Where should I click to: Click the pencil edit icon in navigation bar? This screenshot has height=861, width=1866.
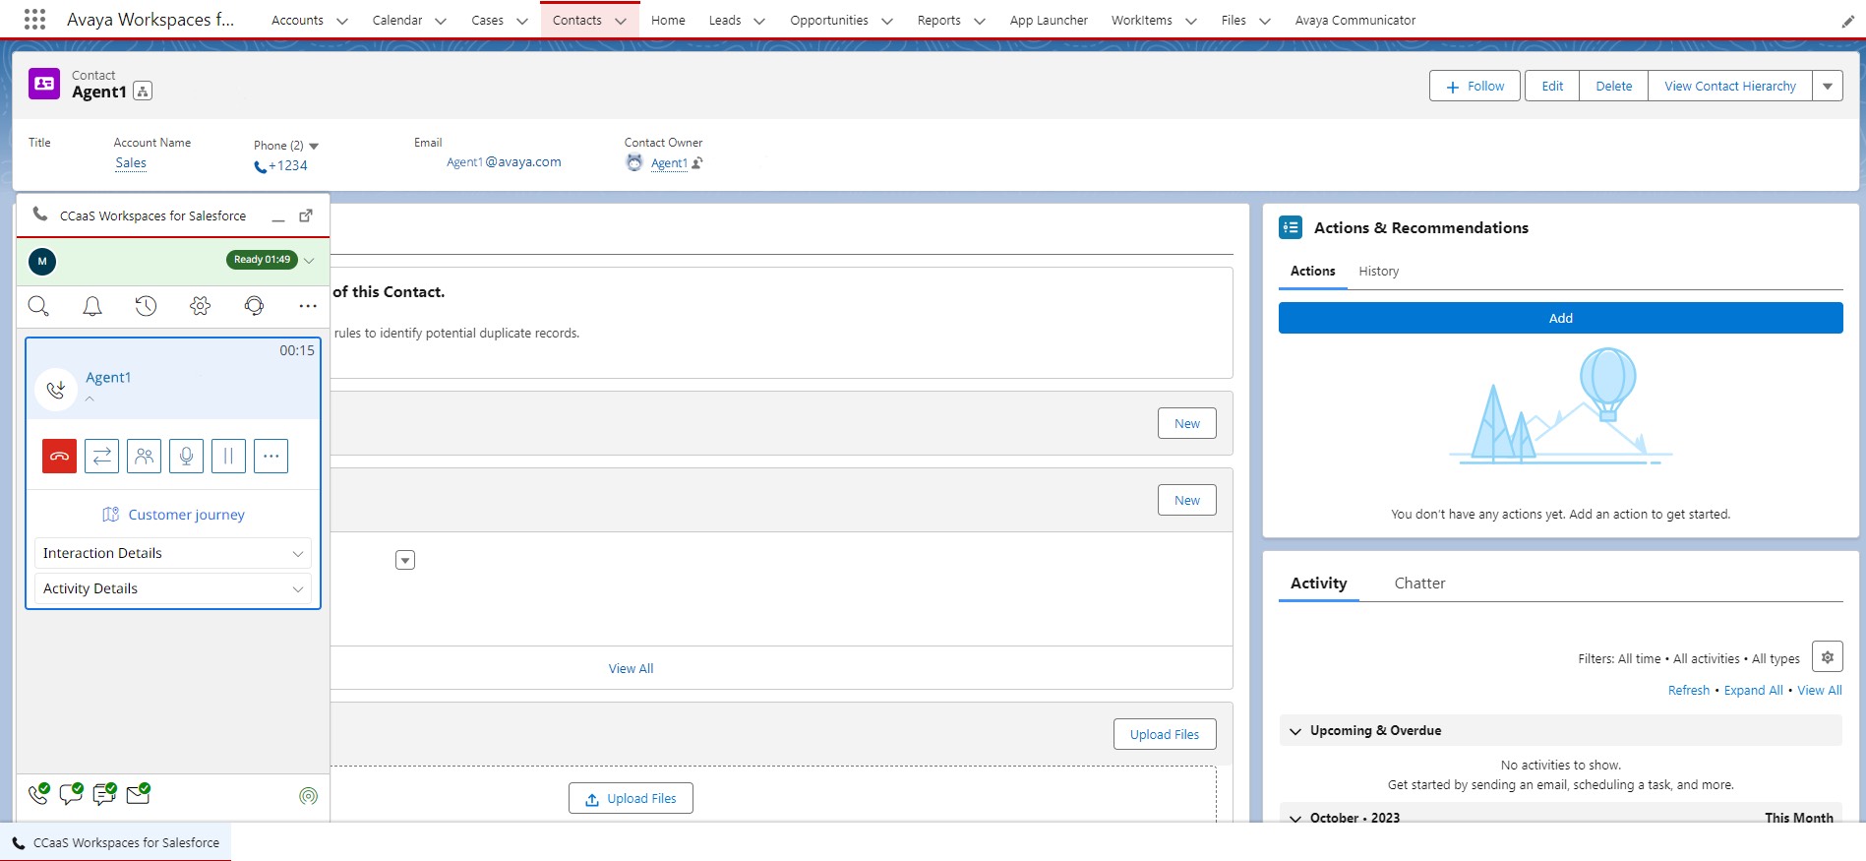click(1847, 21)
